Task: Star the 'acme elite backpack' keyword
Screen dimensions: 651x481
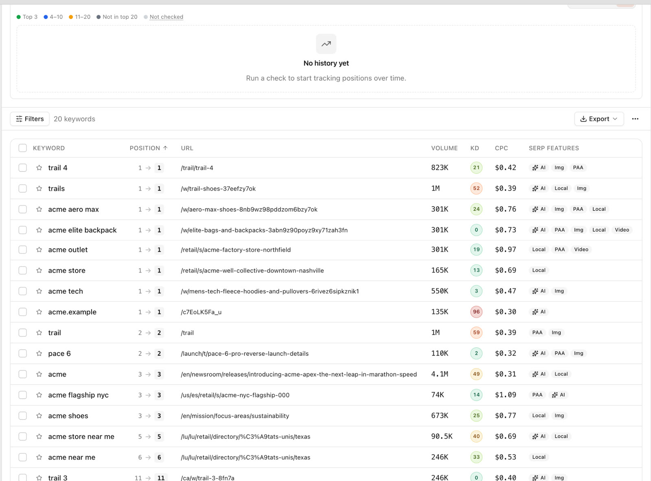Action: click(39, 230)
